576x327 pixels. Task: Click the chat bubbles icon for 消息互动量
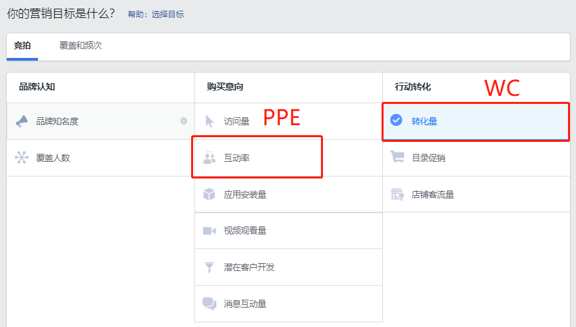(209, 304)
